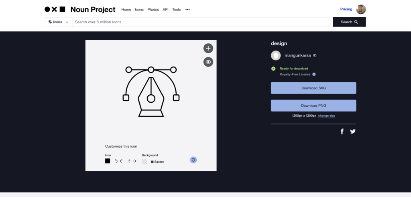
Task: Click the Download SVG button
Action: pos(313,88)
